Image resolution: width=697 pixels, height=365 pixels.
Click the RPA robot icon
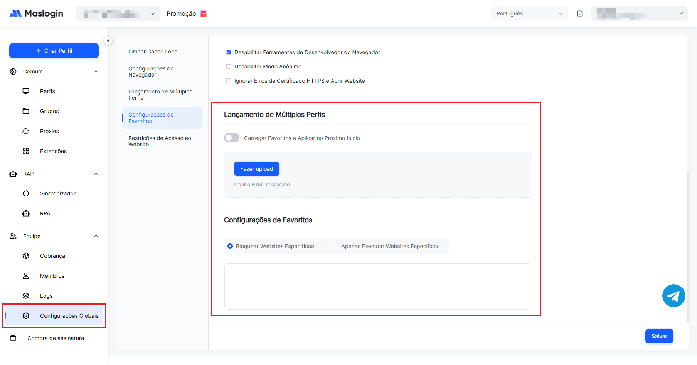pos(26,213)
